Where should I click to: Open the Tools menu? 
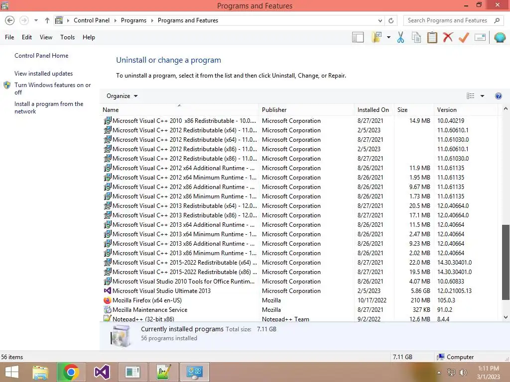tap(67, 37)
